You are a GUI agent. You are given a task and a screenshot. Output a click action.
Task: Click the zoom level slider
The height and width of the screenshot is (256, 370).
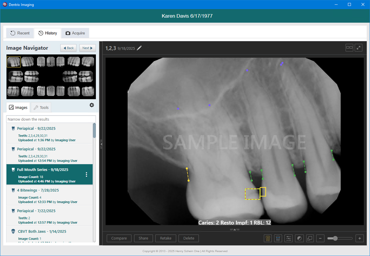coord(340,238)
